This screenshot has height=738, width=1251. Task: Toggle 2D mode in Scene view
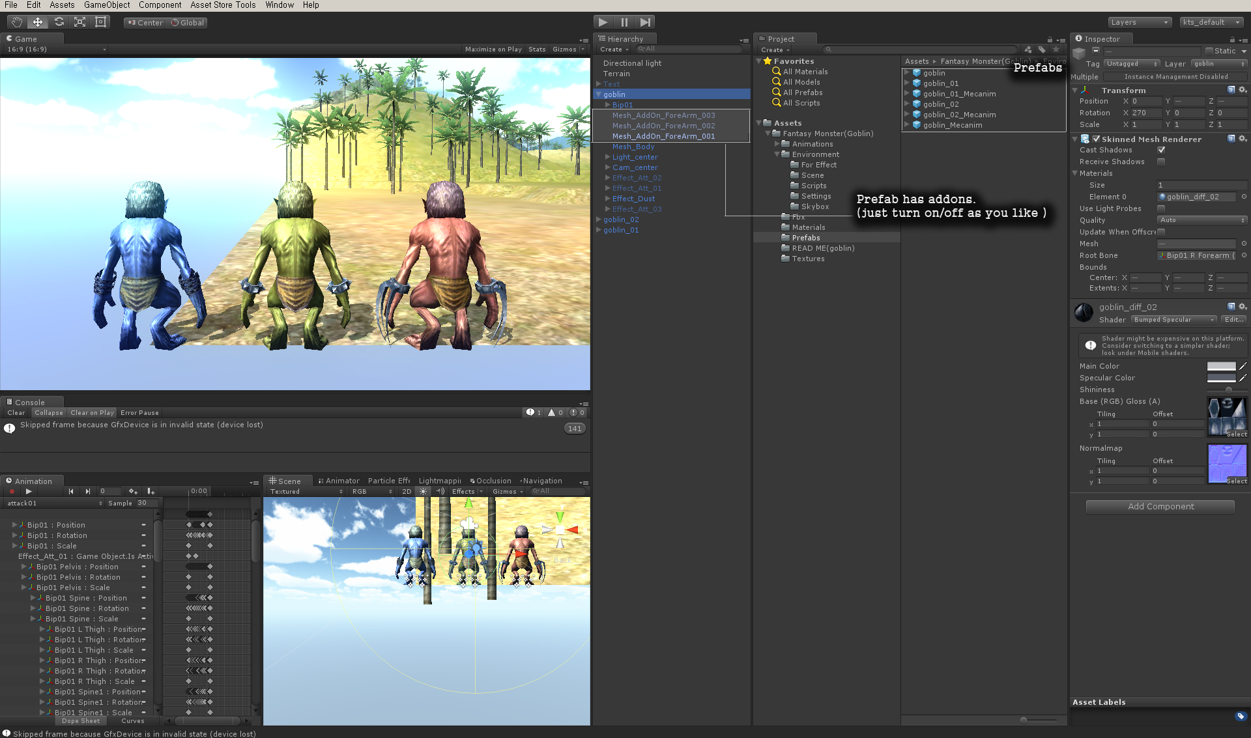407,492
